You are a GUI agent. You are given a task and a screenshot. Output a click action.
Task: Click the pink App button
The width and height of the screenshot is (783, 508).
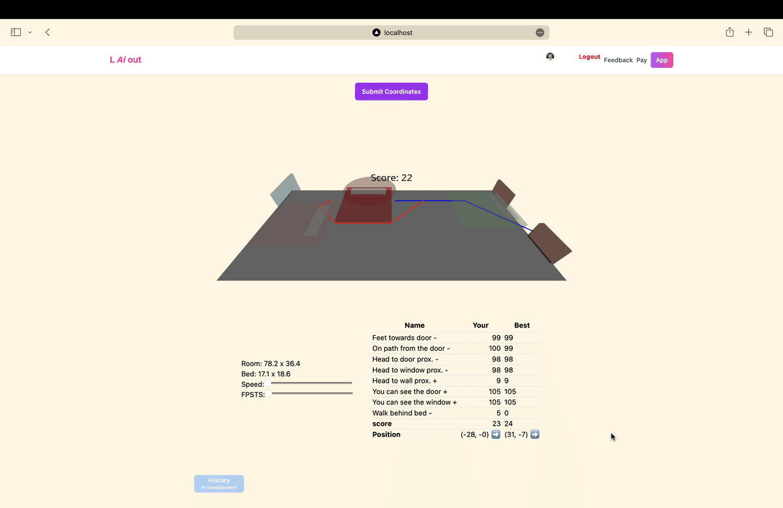pyautogui.click(x=662, y=59)
